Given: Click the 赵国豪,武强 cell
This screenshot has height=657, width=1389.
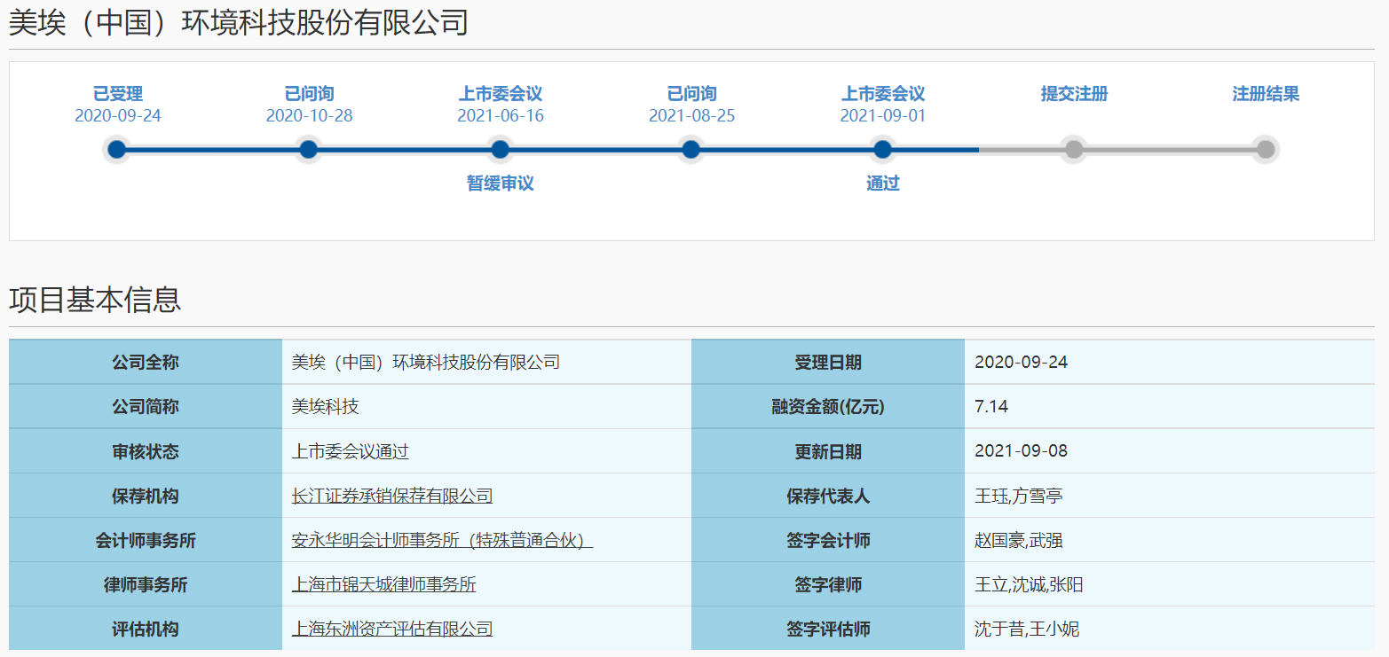Looking at the screenshot, I should click(x=1170, y=540).
